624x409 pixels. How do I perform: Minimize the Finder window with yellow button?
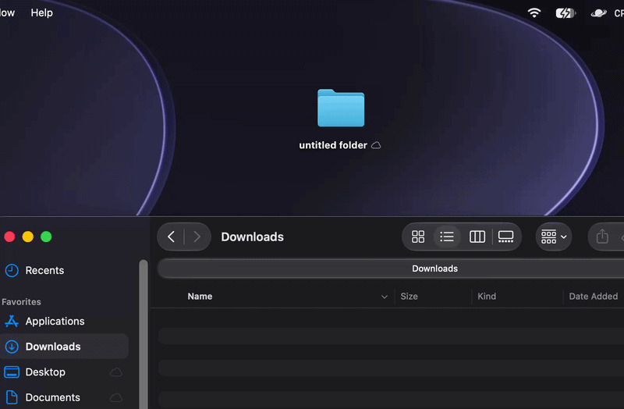[28, 237]
